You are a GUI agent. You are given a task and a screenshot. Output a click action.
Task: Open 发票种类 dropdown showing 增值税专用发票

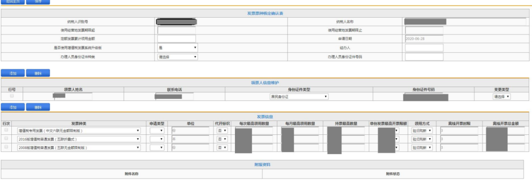click(79, 130)
